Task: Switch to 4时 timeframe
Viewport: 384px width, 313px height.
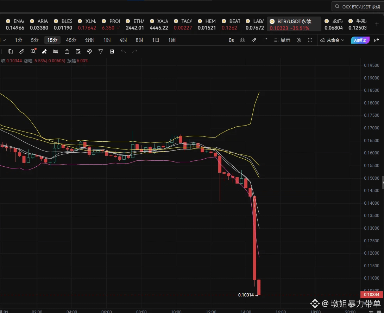Action: [123, 40]
